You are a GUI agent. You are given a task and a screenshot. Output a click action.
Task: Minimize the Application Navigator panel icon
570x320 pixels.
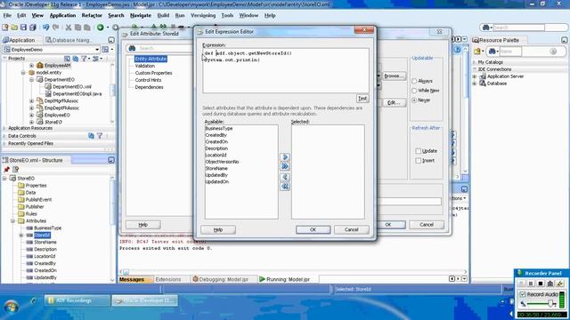pyautogui.click(x=111, y=40)
